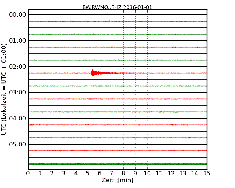Select the 00:00 time label
This screenshot has height=188, width=235.
pyautogui.click(x=18, y=15)
